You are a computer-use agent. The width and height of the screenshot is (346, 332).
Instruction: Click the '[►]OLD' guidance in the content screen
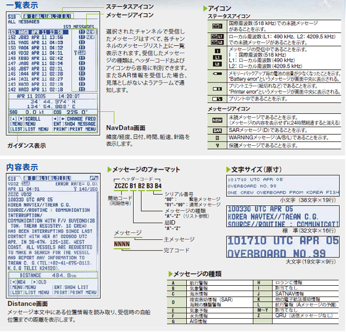click(39, 282)
